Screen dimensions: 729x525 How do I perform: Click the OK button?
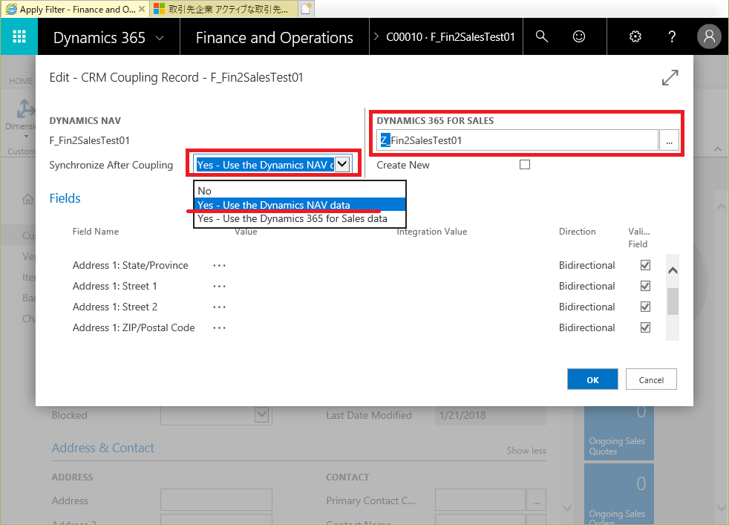click(x=593, y=379)
